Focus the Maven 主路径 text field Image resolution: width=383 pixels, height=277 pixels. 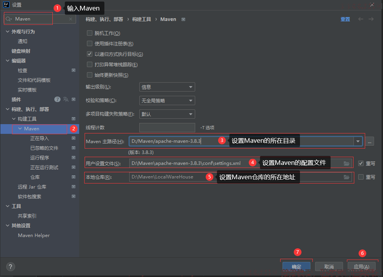pyautogui.click(x=241, y=141)
